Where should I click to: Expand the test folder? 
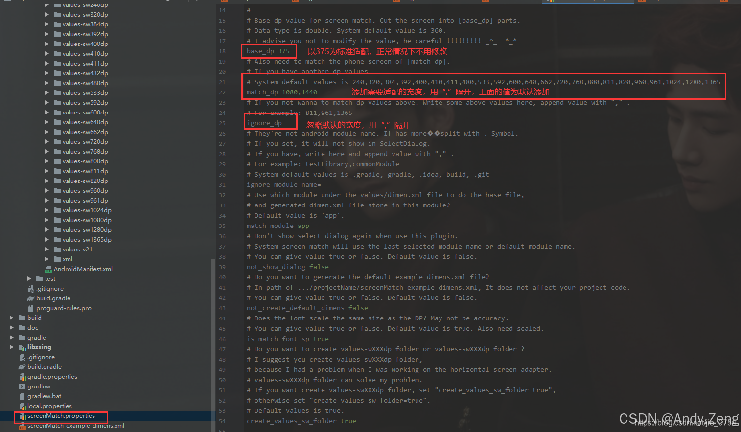tap(29, 278)
